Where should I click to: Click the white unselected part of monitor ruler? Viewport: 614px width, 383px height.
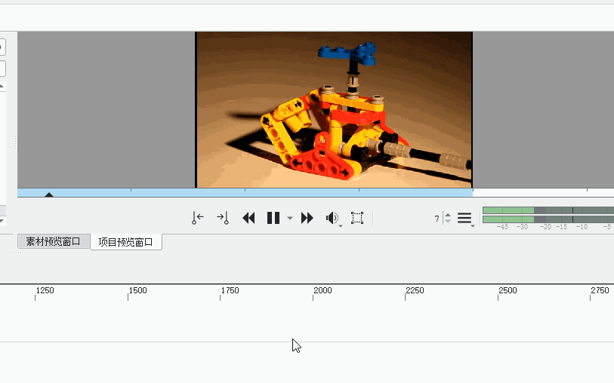(543, 193)
